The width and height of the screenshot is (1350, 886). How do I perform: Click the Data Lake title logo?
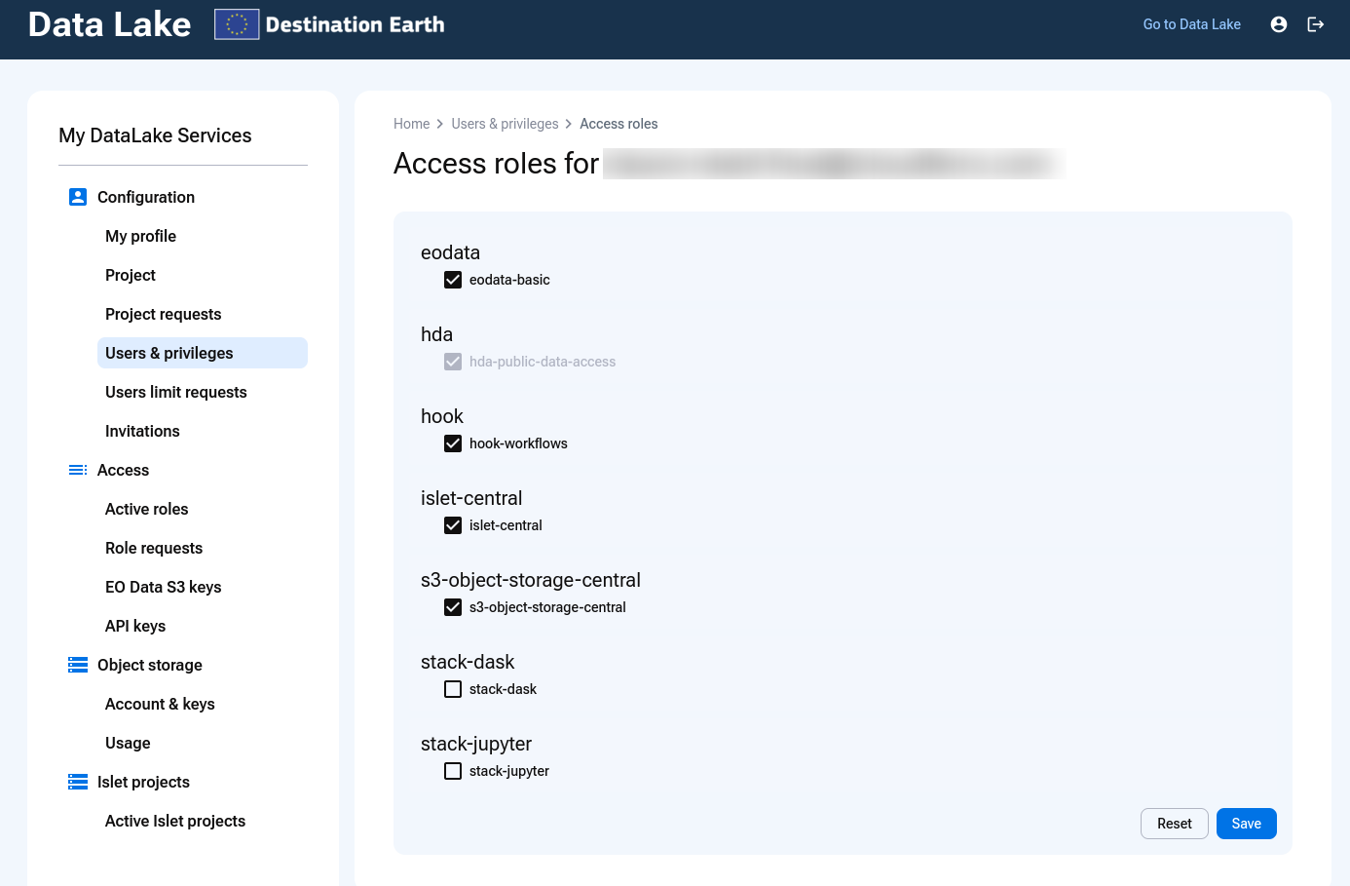point(109,24)
